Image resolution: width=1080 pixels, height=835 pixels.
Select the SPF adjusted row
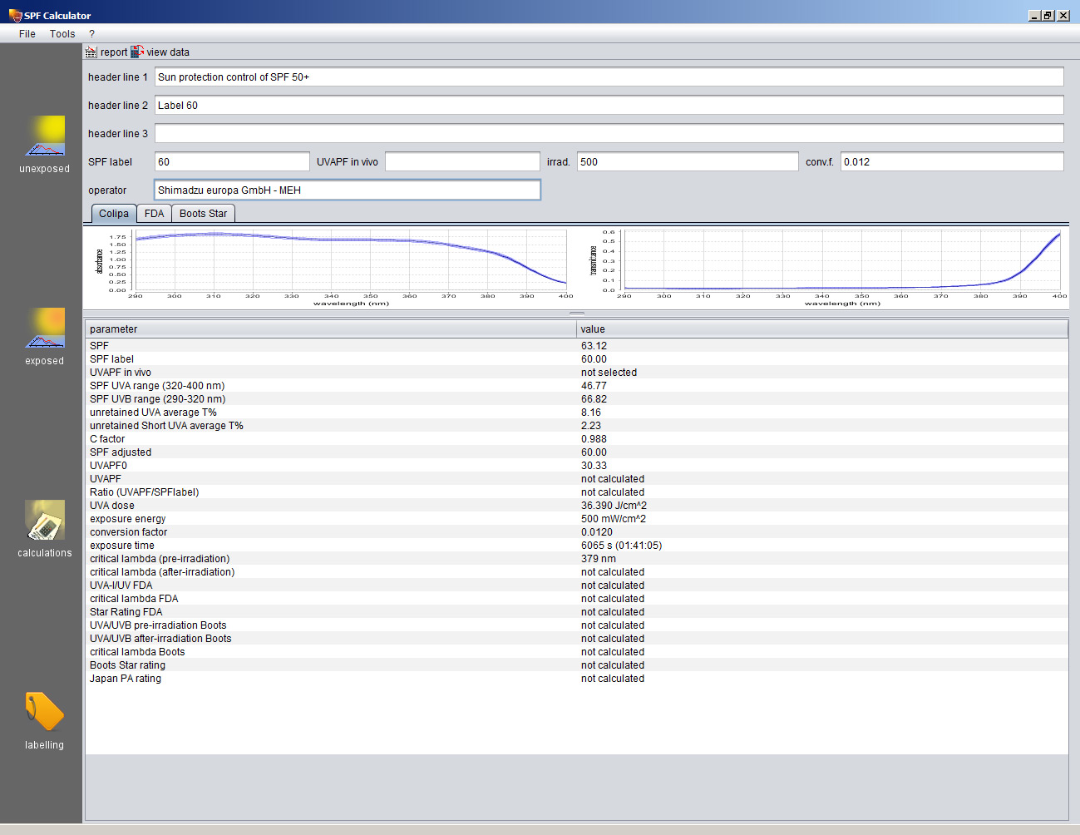[x=576, y=452]
